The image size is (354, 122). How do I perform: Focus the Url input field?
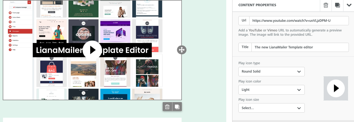[x=299, y=21]
